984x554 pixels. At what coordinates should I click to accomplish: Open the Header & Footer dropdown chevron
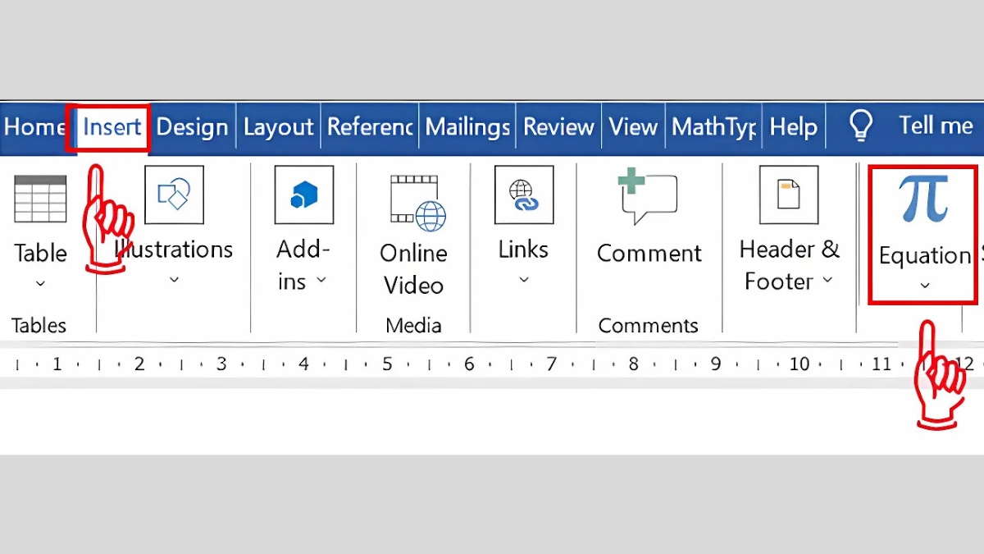[x=827, y=281]
